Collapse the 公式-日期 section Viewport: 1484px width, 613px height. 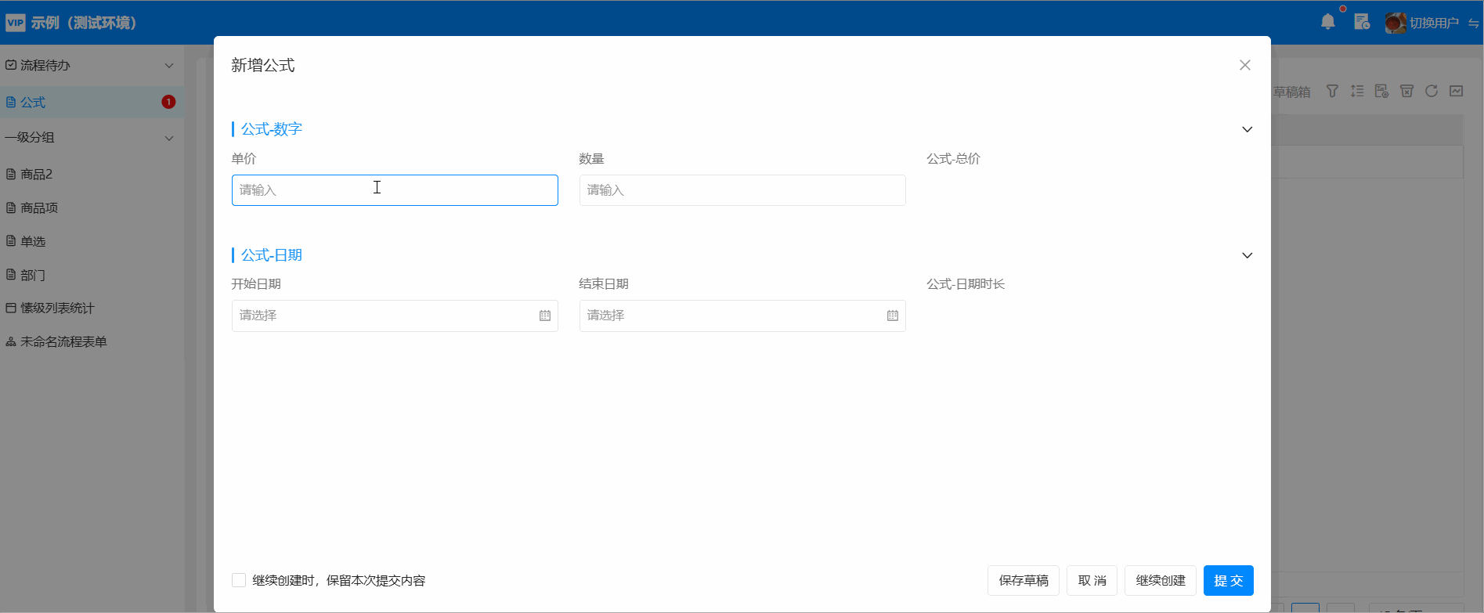(x=1247, y=255)
